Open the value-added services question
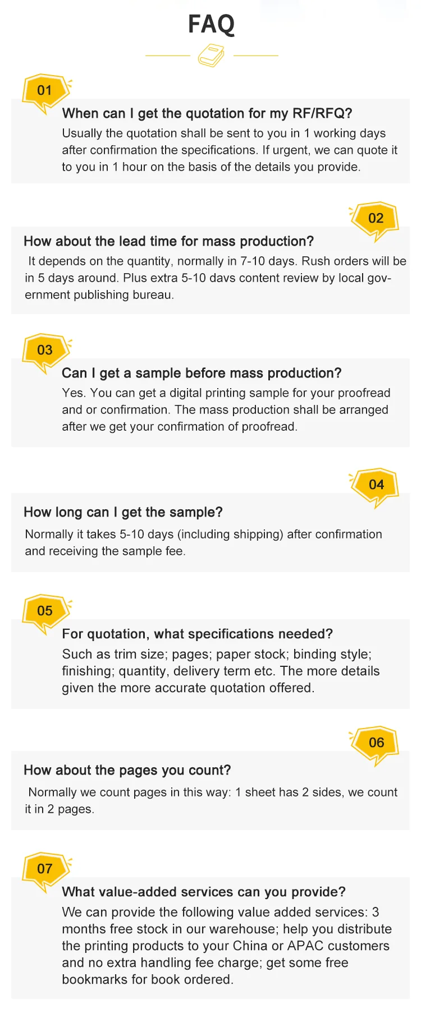The height and width of the screenshot is (1032, 421). coord(203,892)
